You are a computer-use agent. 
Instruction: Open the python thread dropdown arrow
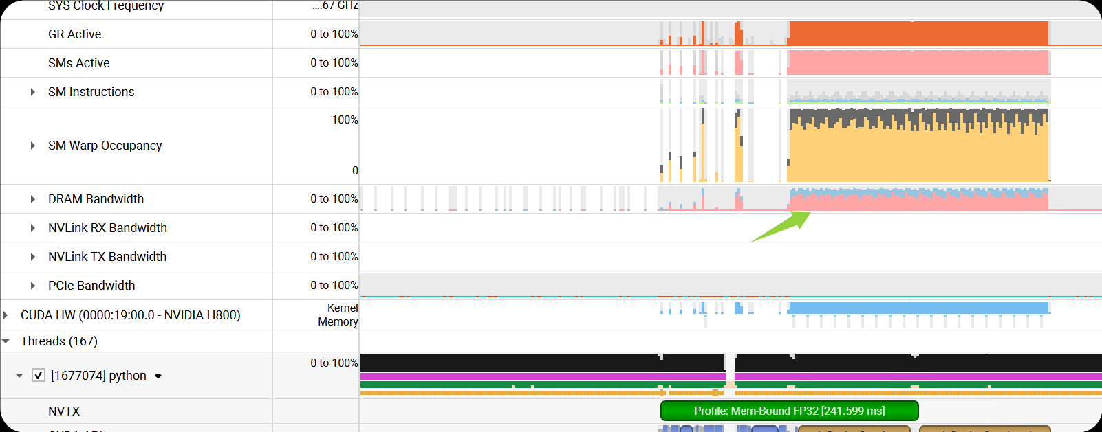[158, 376]
